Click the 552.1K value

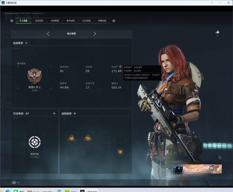(116, 88)
